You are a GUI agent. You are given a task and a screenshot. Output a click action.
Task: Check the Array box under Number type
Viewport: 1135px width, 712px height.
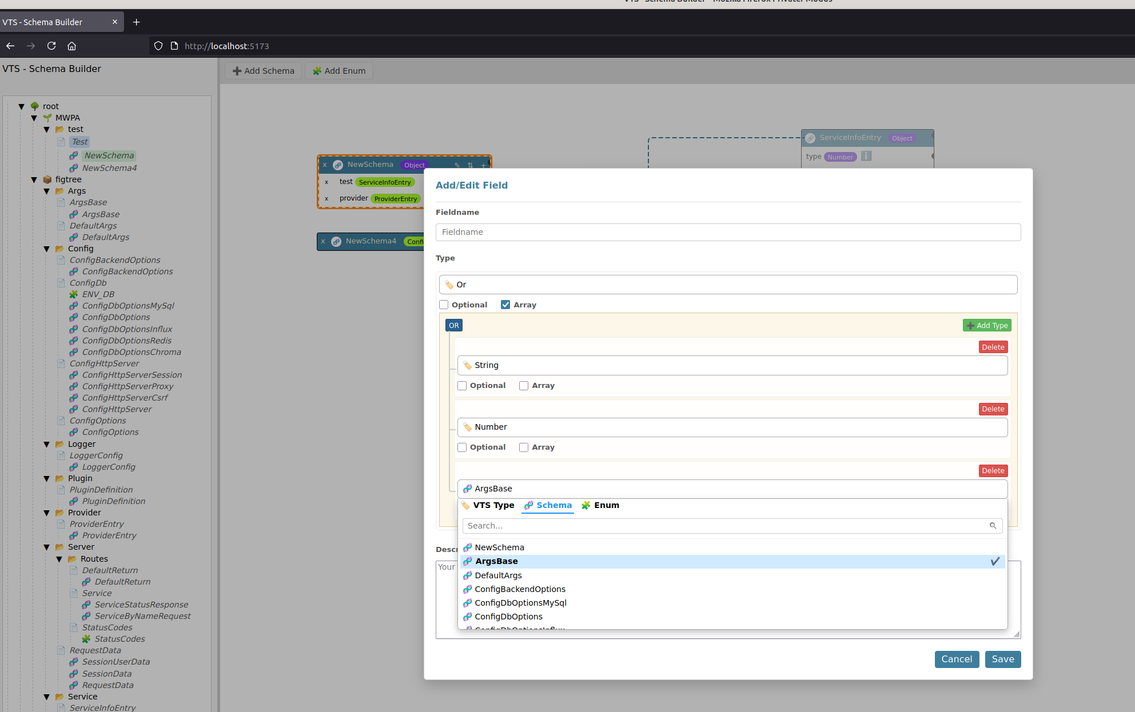(x=524, y=447)
